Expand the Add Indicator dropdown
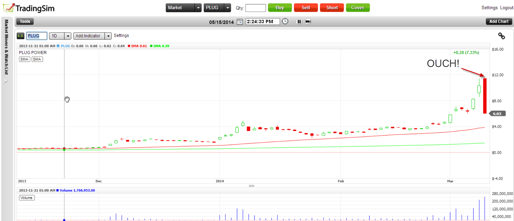The image size is (514, 221). click(x=108, y=36)
